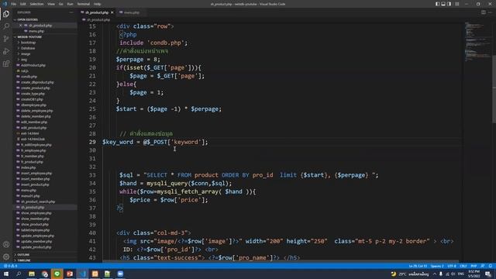Open update_product.php in the file tree
Viewport: 496px width, 279px height.
pos(36,247)
